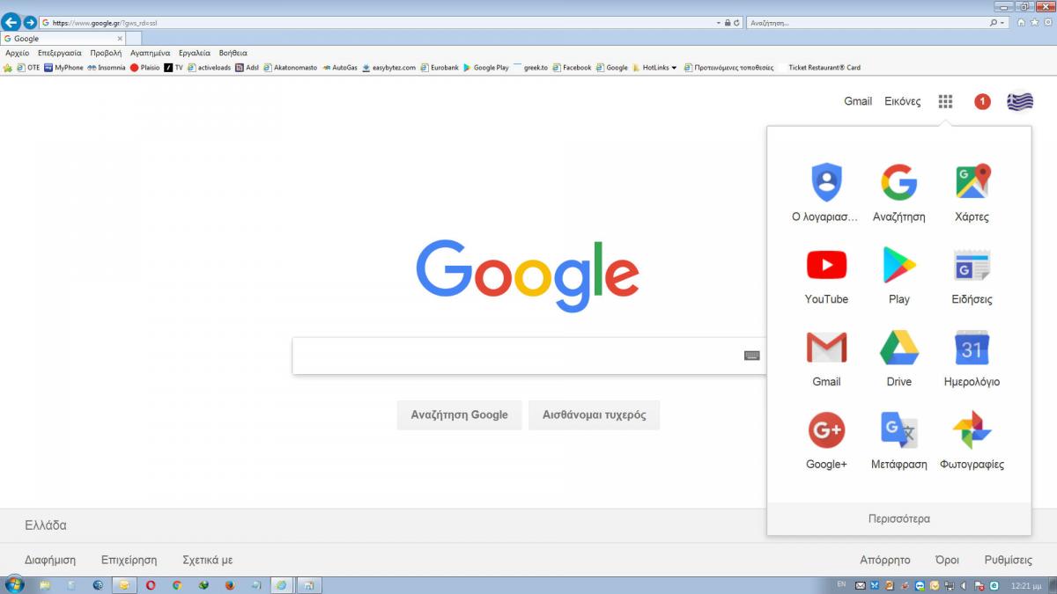The width and height of the screenshot is (1057, 594).
Task: Open the Play store app icon
Action: [x=898, y=265]
